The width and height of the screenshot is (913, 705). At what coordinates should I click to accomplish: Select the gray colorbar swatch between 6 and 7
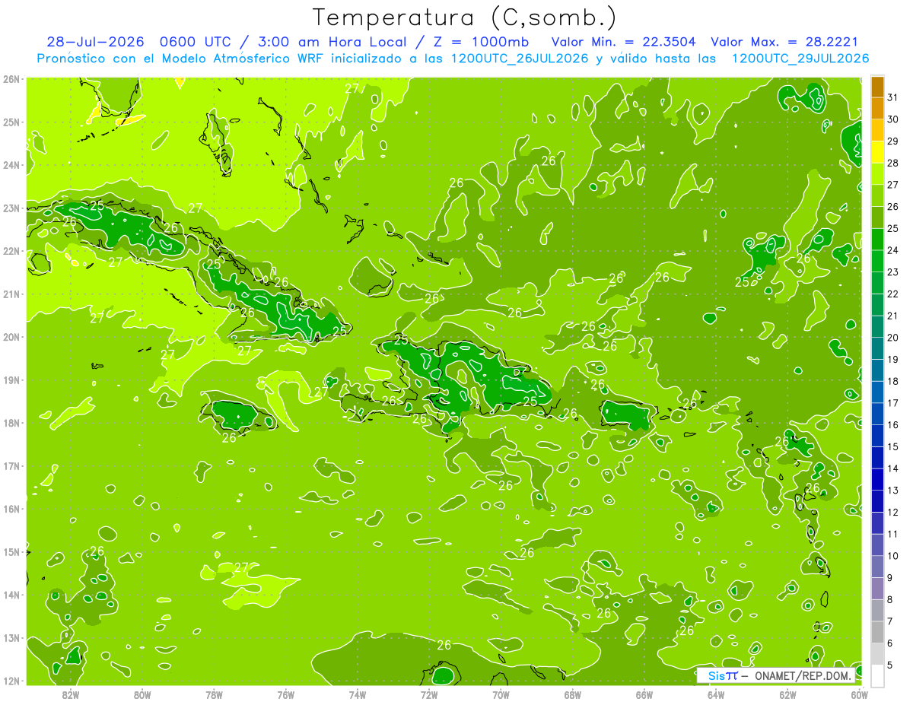click(877, 632)
